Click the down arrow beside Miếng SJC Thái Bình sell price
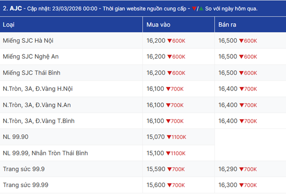The image size is (286, 194). tap(241, 73)
